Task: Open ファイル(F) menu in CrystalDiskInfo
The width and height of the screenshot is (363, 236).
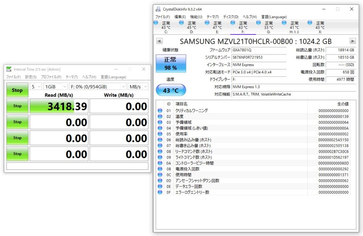Action: pyautogui.click(x=163, y=17)
